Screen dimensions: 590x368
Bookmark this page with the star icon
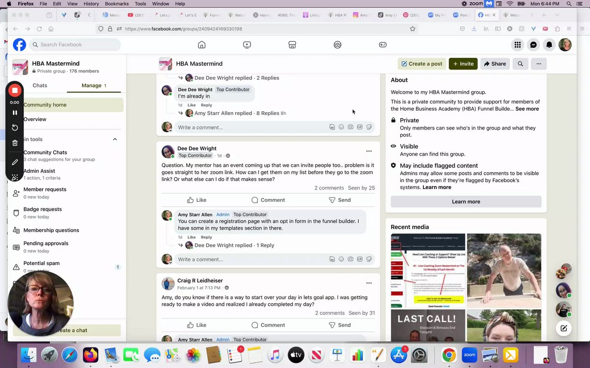pos(413,29)
